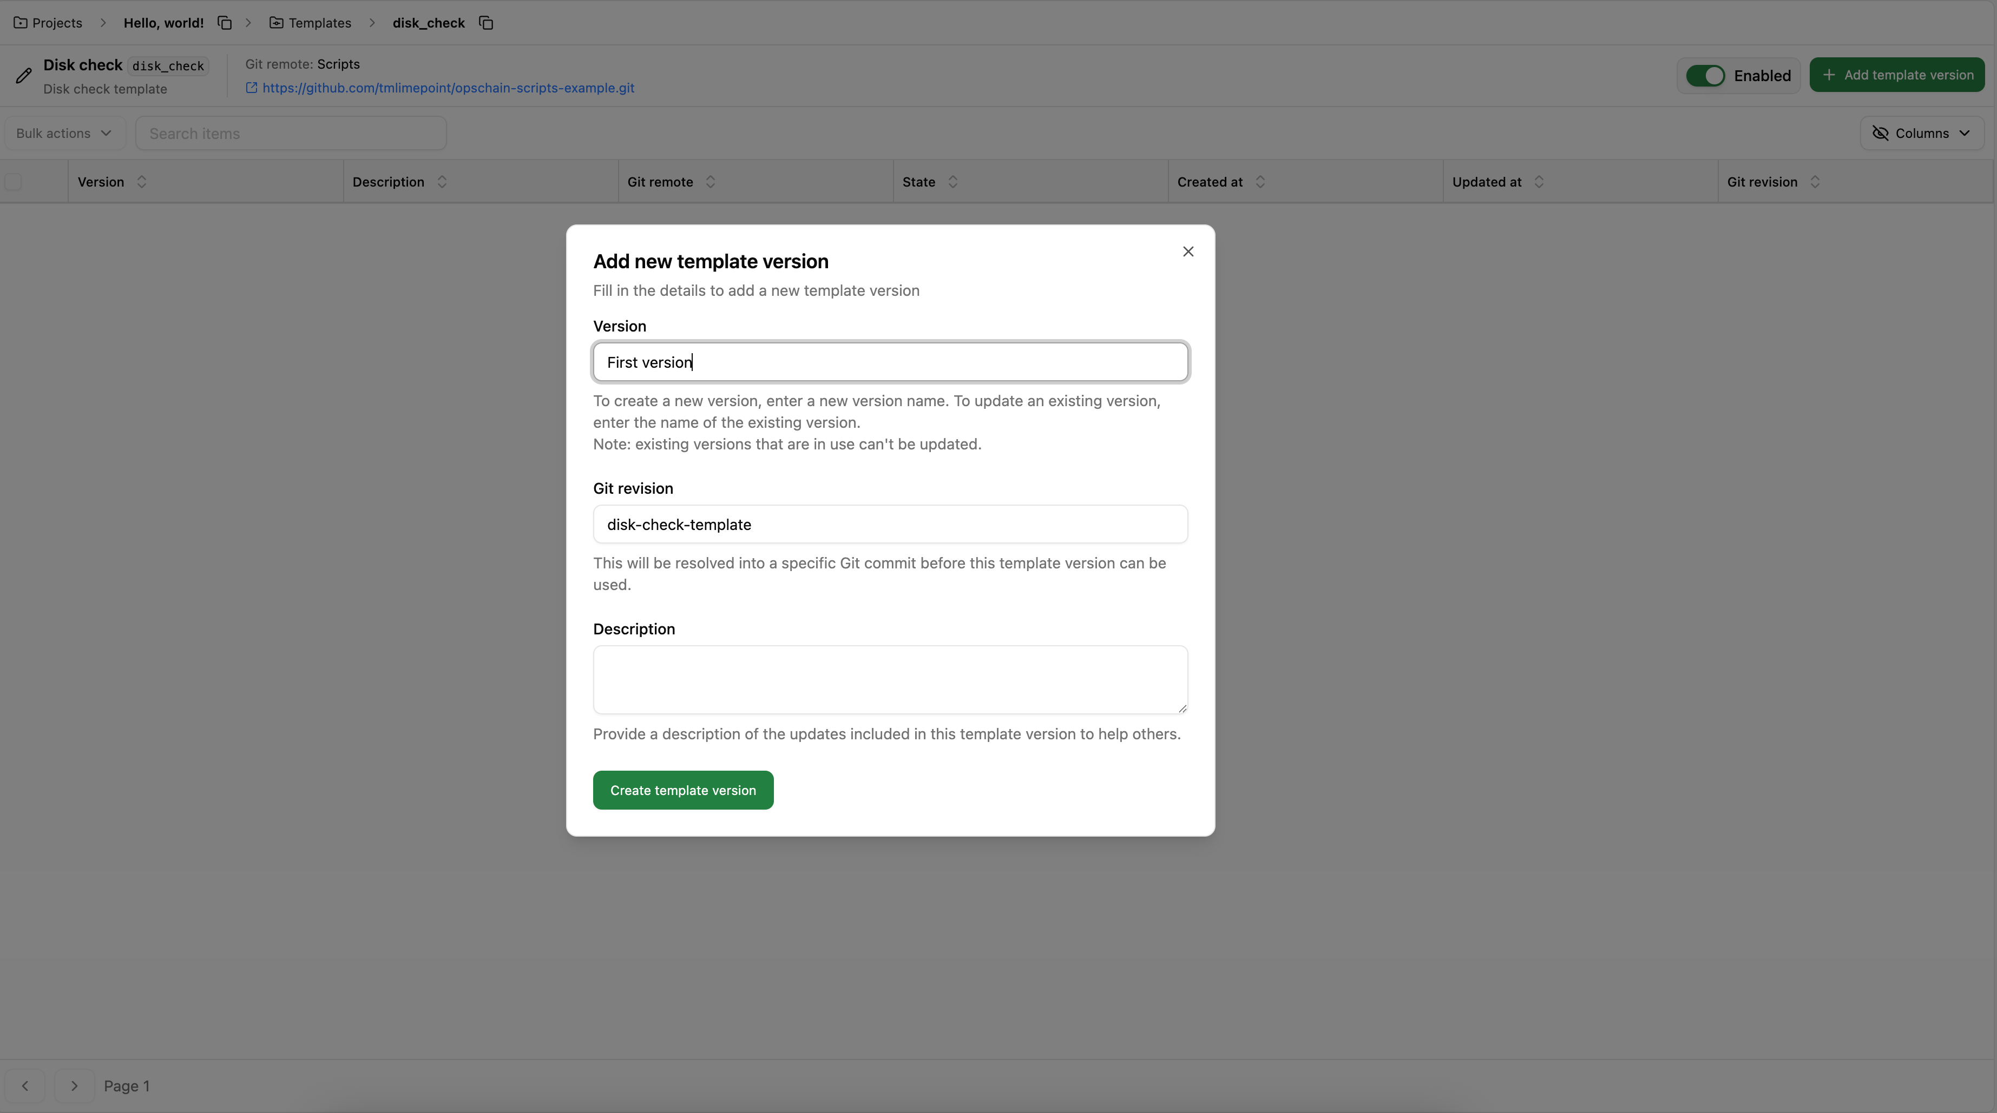Click the Projects folder icon in the breadcrumb

pyautogui.click(x=20, y=23)
